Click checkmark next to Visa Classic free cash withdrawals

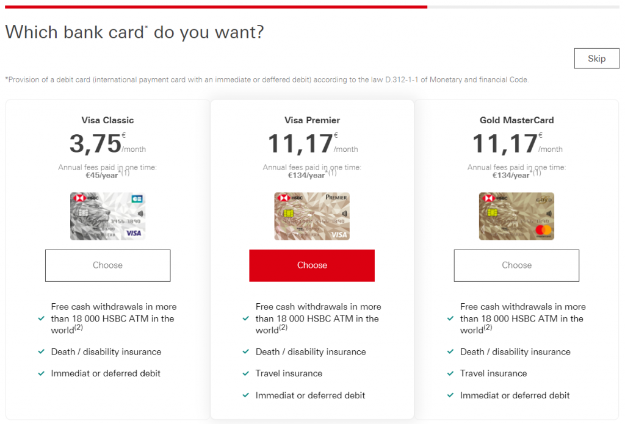tap(41, 318)
